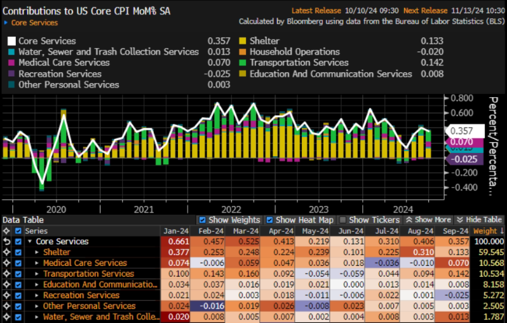Expand the Transportation Services series row
Screen dimensions: 507x323
(37, 274)
